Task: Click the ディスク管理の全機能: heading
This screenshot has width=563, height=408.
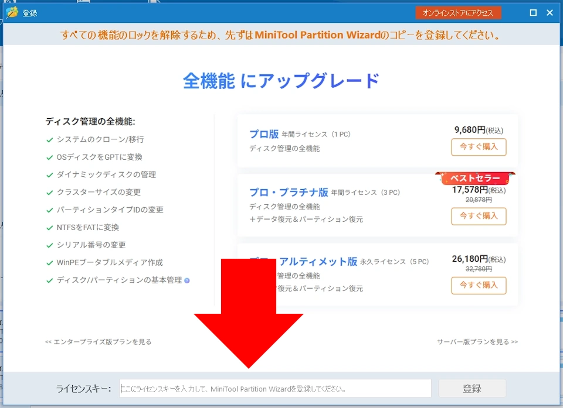Action: [x=90, y=122]
